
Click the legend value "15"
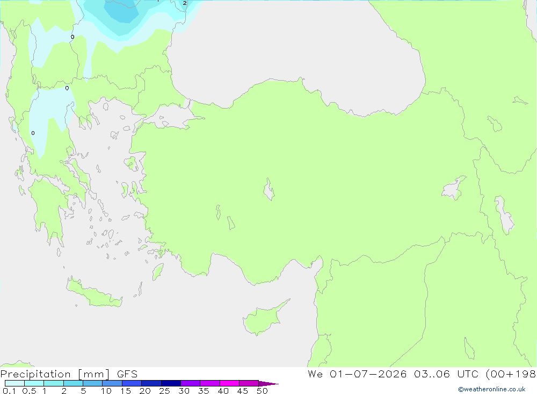pyautogui.click(x=126, y=391)
